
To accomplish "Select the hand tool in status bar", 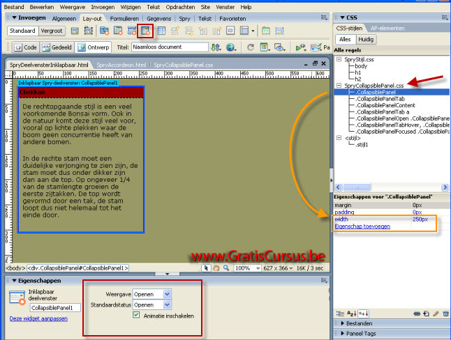I will pos(216,268).
